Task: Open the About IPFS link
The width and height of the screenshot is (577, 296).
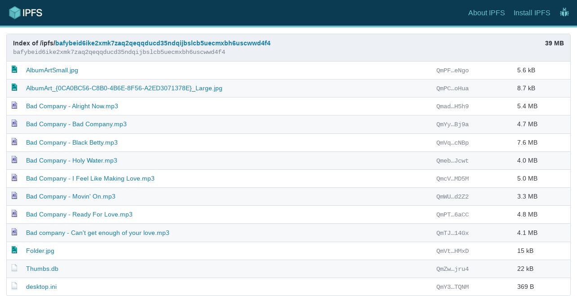Action: [486, 13]
